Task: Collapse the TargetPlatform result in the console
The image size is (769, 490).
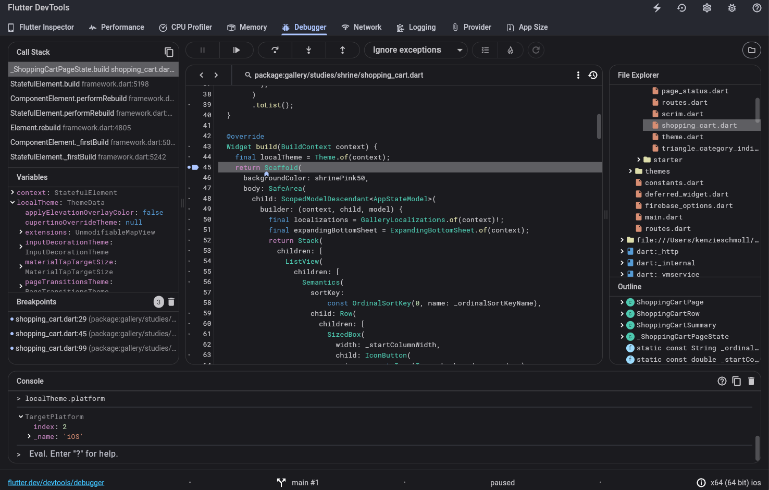Action: point(20,416)
